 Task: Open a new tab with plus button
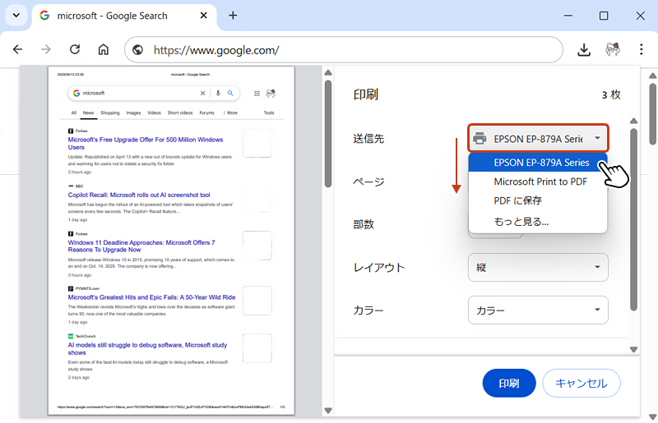point(233,16)
